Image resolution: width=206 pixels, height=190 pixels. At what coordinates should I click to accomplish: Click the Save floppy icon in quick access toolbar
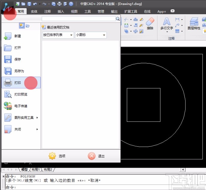pyautogui.click(x=29, y=4)
